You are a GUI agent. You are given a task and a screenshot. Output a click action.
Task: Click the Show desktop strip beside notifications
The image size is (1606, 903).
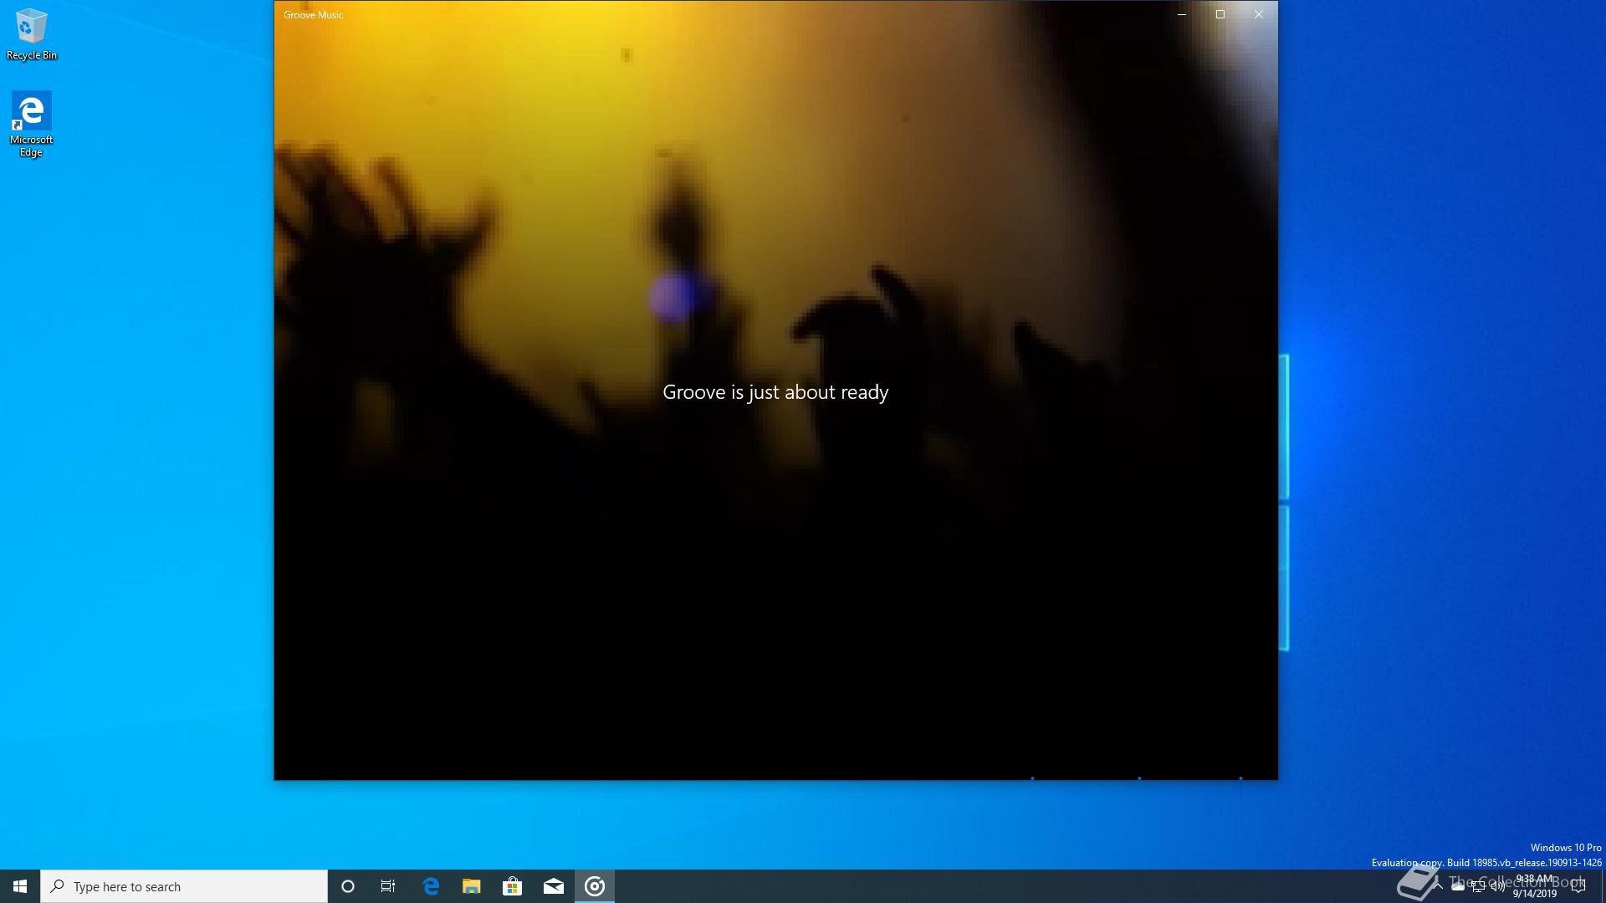pos(1603,886)
